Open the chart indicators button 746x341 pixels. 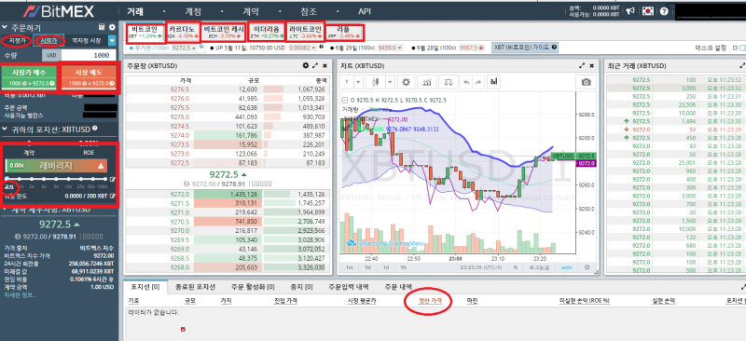point(427,82)
